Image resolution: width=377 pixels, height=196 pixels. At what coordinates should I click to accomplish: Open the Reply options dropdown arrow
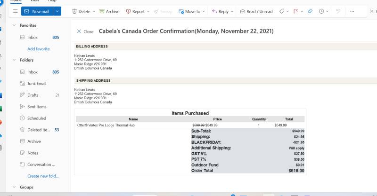tap(232, 11)
